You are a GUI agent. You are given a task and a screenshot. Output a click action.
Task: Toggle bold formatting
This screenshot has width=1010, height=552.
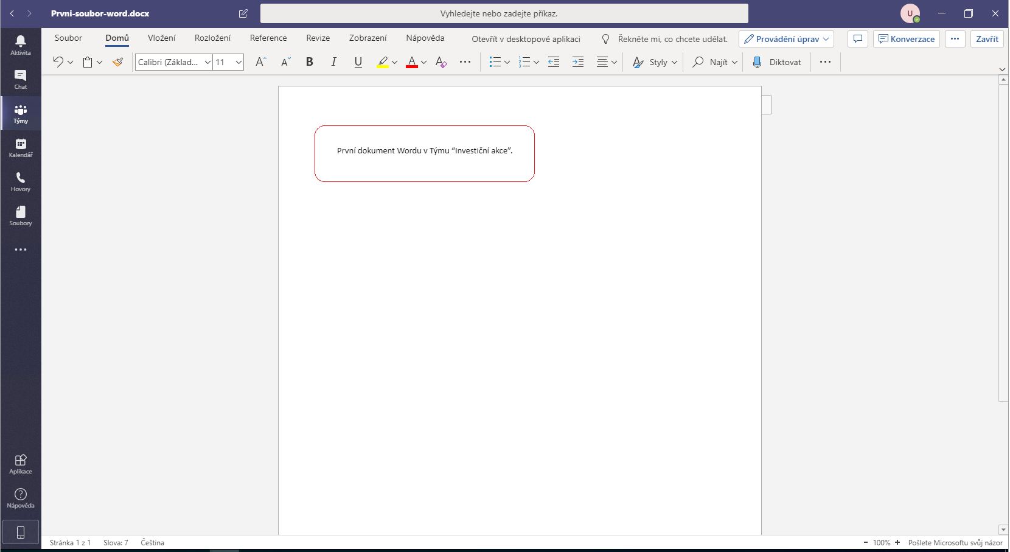pyautogui.click(x=310, y=61)
